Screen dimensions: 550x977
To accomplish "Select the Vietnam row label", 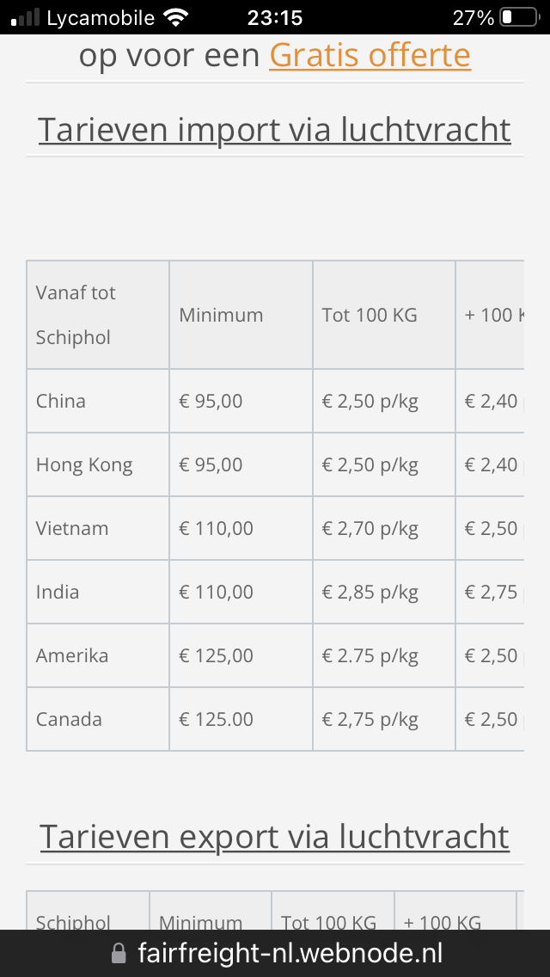I will pyautogui.click(x=72, y=528).
